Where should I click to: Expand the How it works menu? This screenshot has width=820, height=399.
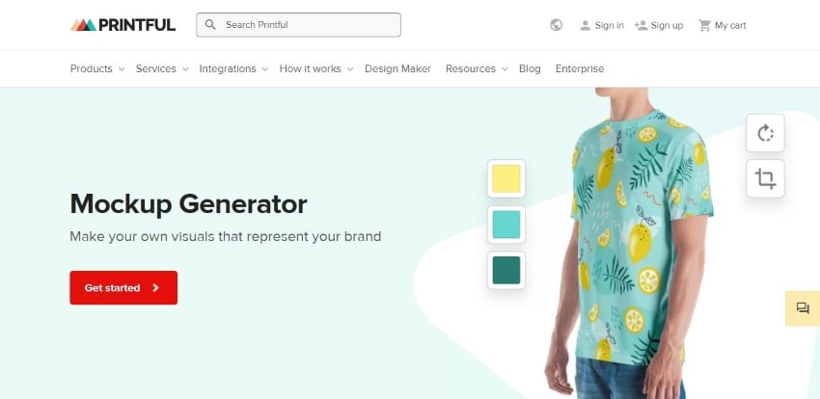click(x=315, y=69)
